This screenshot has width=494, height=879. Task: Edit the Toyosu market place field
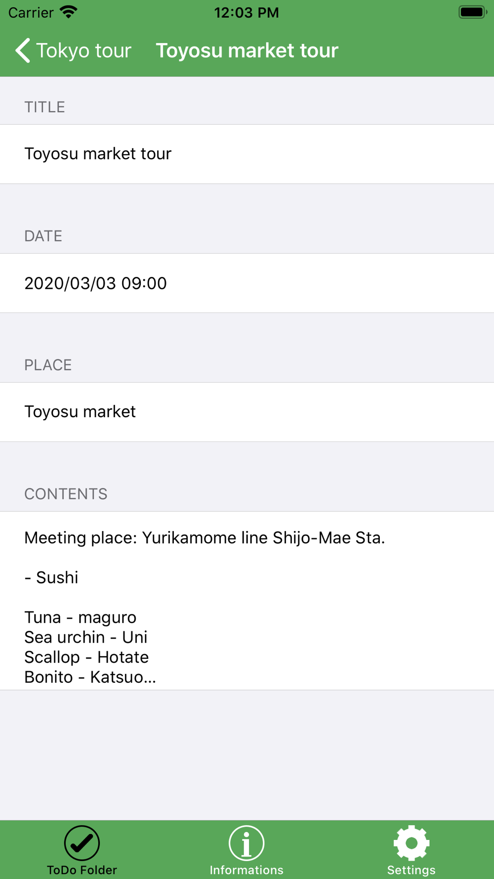pos(247,412)
